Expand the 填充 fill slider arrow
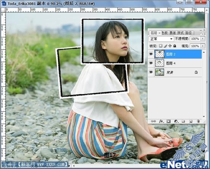The height and width of the screenshot is (169, 210). point(203,46)
